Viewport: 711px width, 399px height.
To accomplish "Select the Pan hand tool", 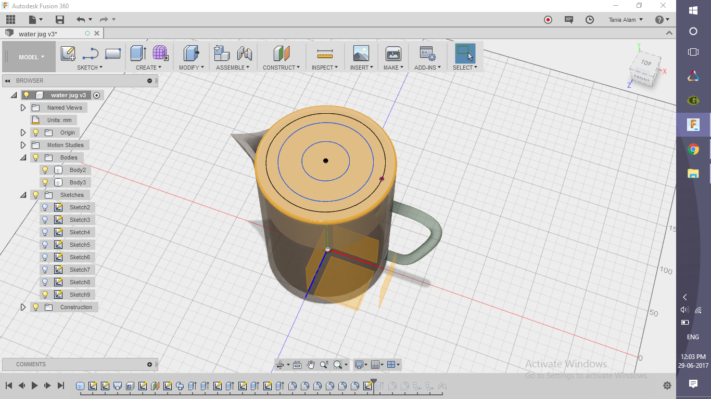I will [x=311, y=365].
